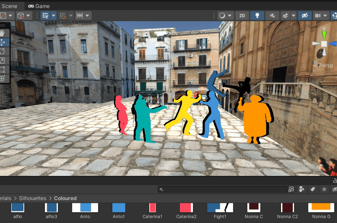Switch to the Scene tab
The height and width of the screenshot is (223, 337).
coord(9,6)
